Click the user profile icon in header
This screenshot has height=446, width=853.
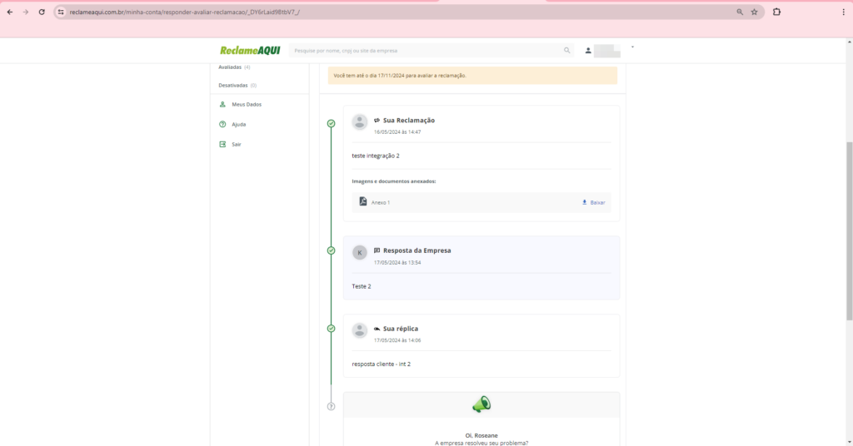(x=588, y=51)
